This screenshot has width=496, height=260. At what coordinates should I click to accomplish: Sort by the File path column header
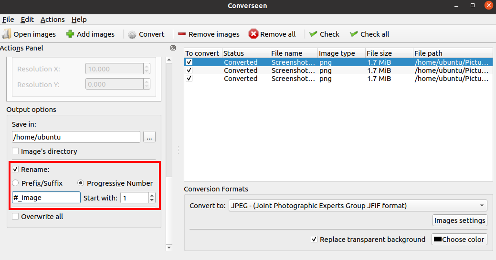pyautogui.click(x=453, y=53)
